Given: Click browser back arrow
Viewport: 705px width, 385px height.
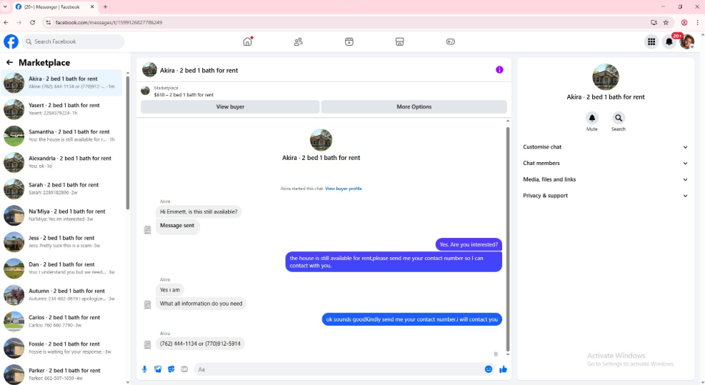Looking at the screenshot, I should tap(6, 22).
